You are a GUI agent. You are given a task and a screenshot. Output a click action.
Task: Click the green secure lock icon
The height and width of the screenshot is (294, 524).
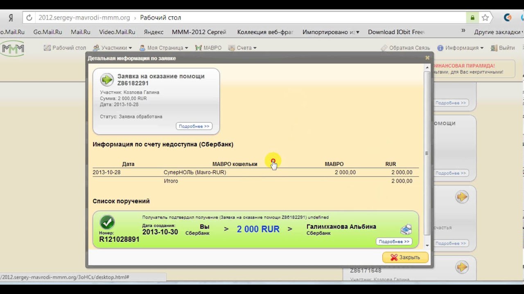click(x=472, y=18)
